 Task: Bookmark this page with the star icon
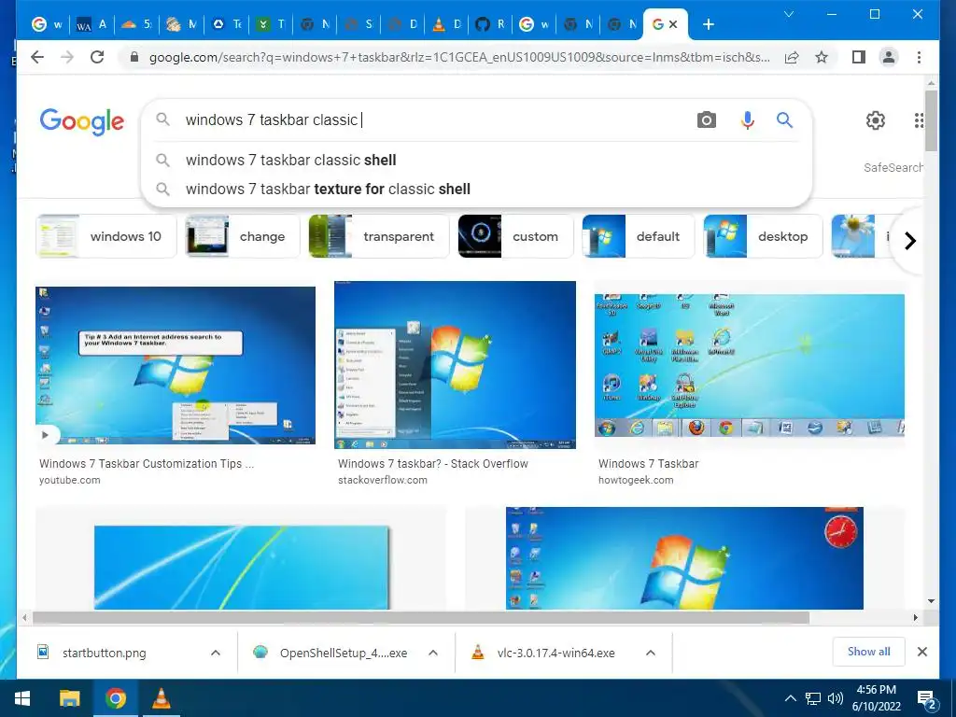click(822, 57)
